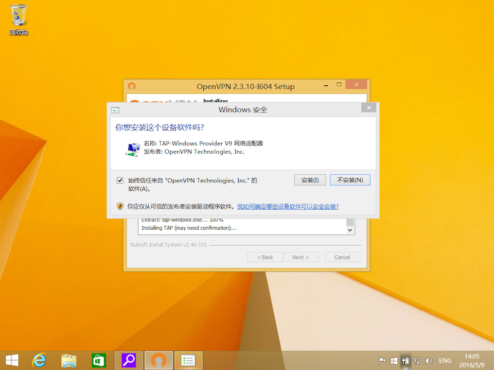Open the safe device software help link
The width and height of the screenshot is (494, 370).
(x=288, y=207)
